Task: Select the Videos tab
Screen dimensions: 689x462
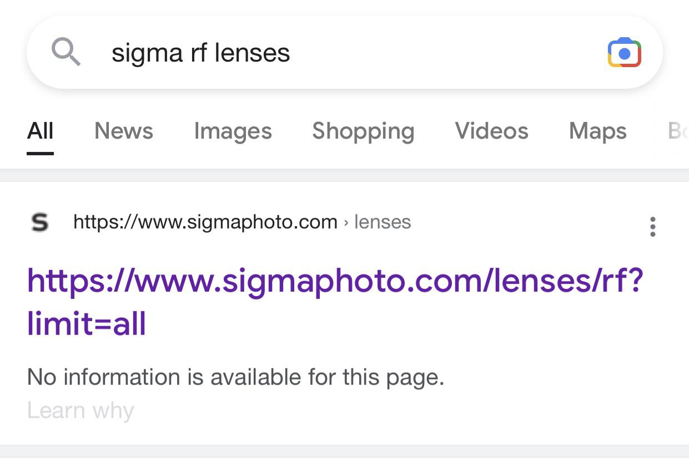Action: (491, 131)
